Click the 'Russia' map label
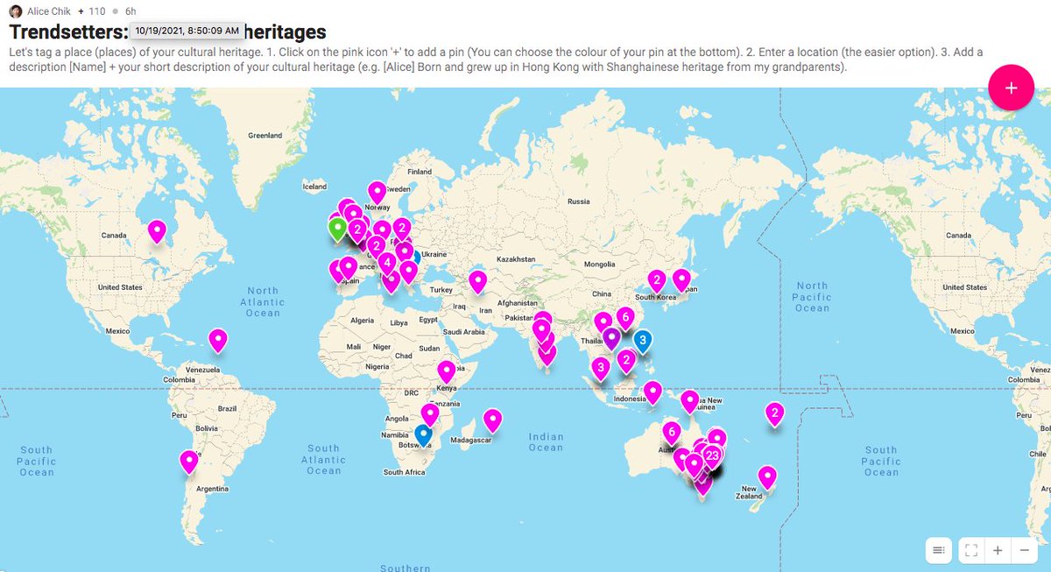This screenshot has width=1051, height=572. pyautogui.click(x=579, y=201)
